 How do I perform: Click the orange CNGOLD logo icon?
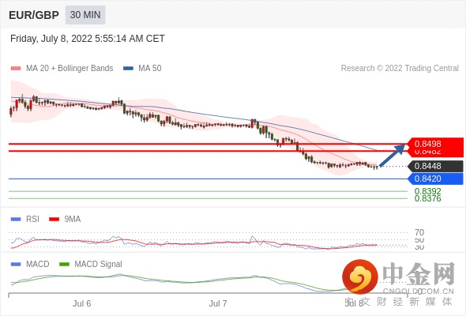point(360,277)
